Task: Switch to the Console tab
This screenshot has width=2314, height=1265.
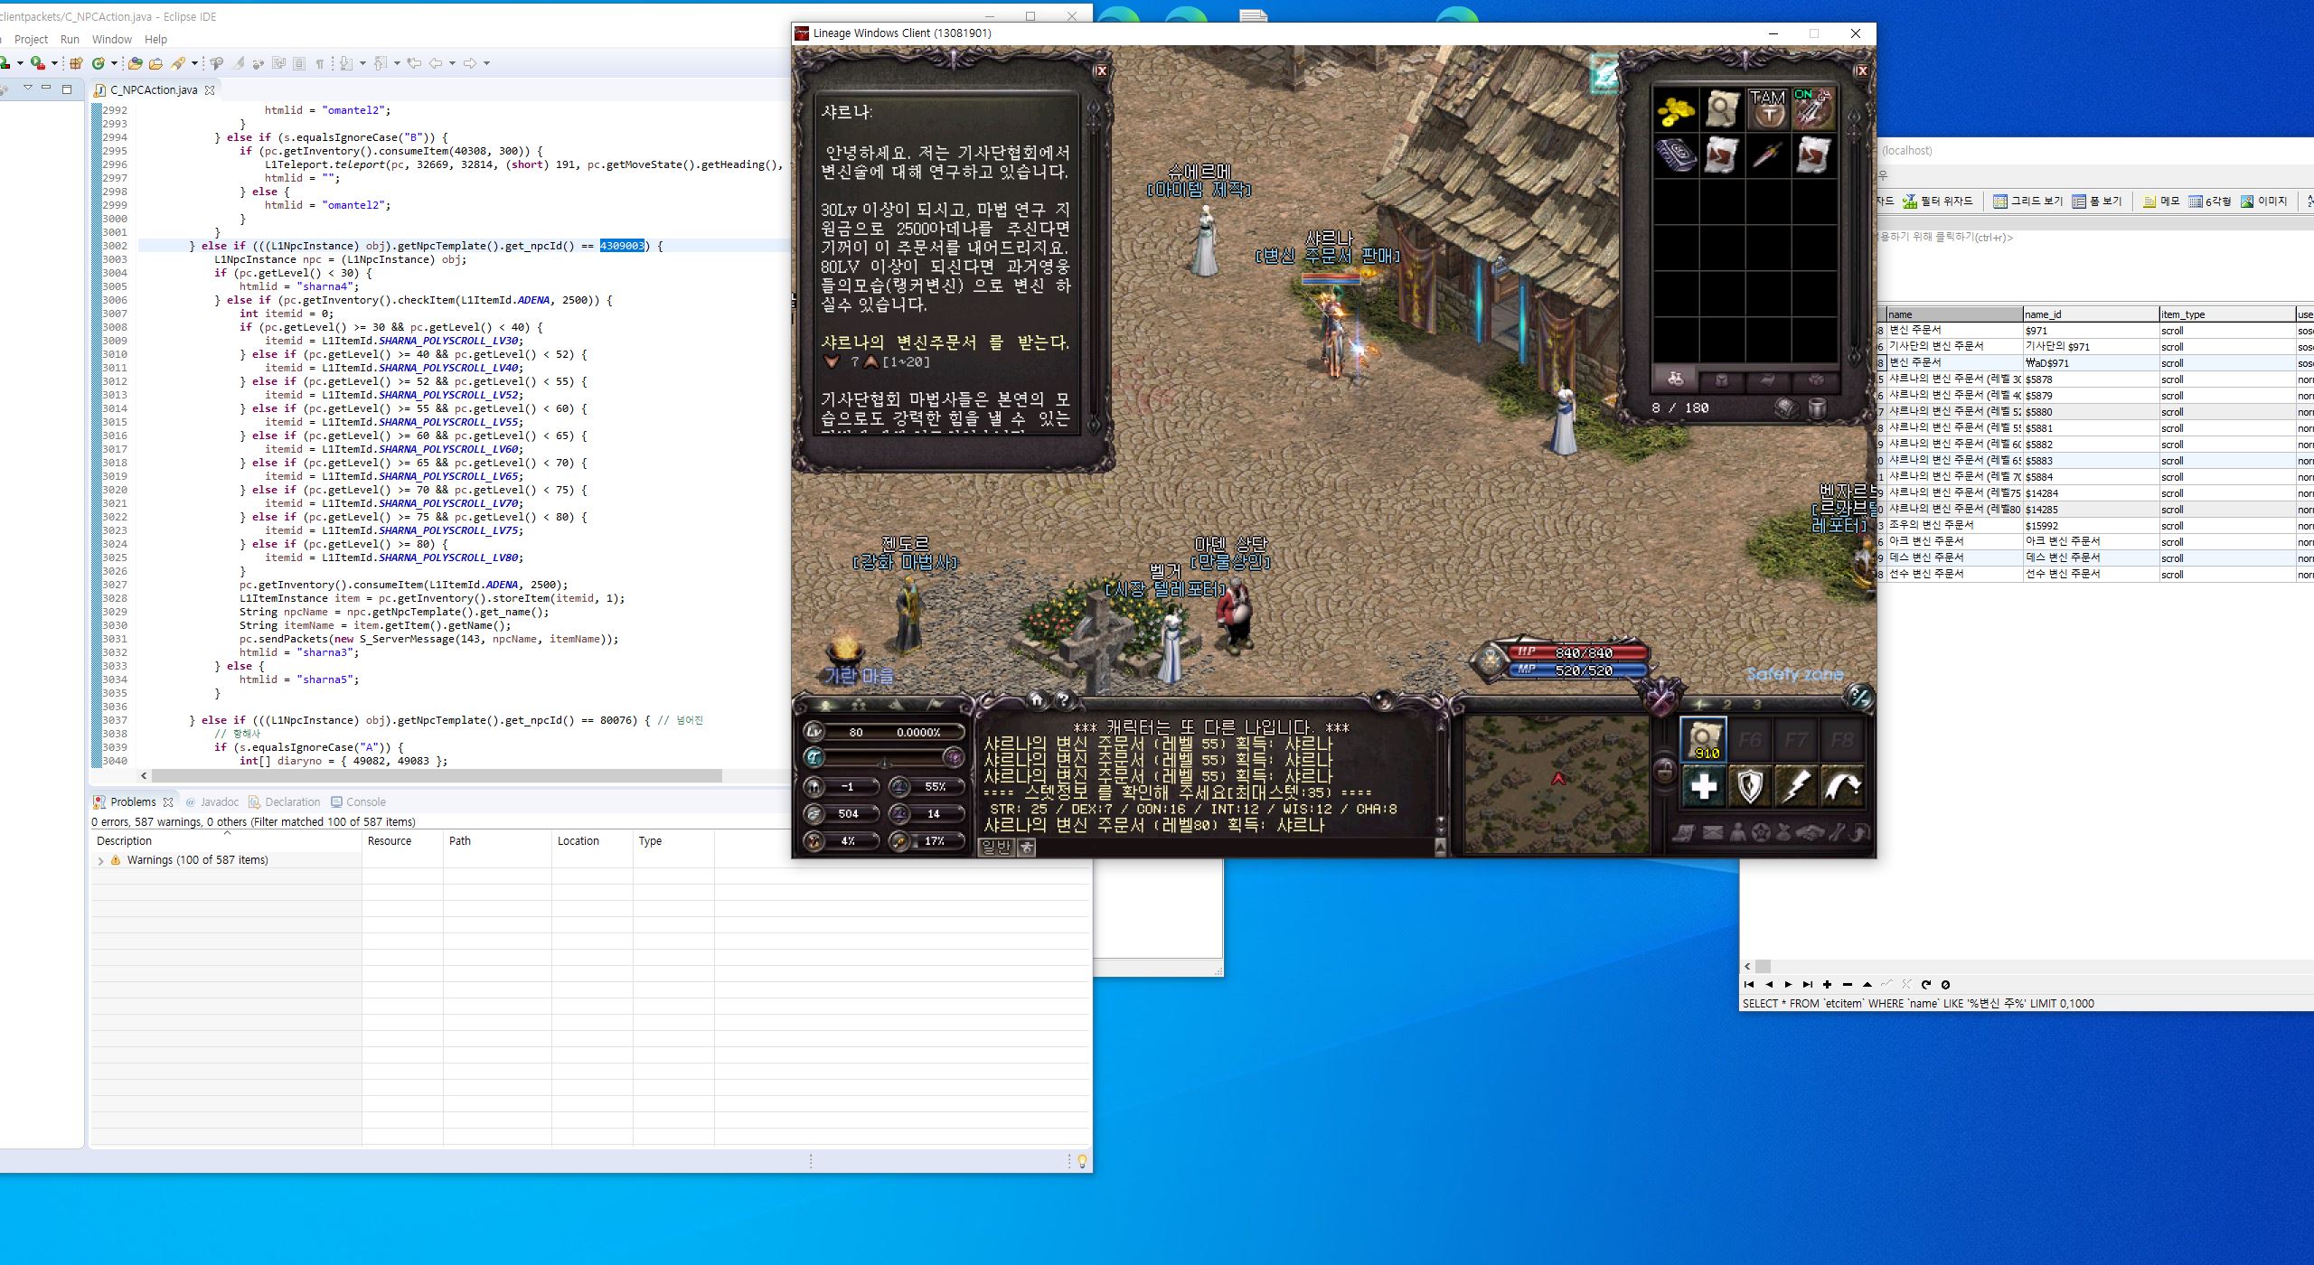Action: pyautogui.click(x=358, y=801)
